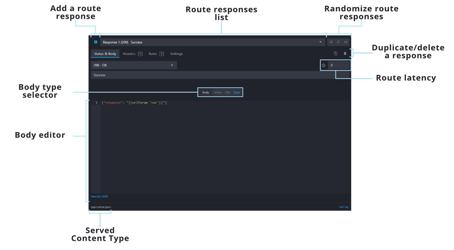Click the route responses list arrow
The width and height of the screenshot is (454, 250).
click(320, 42)
